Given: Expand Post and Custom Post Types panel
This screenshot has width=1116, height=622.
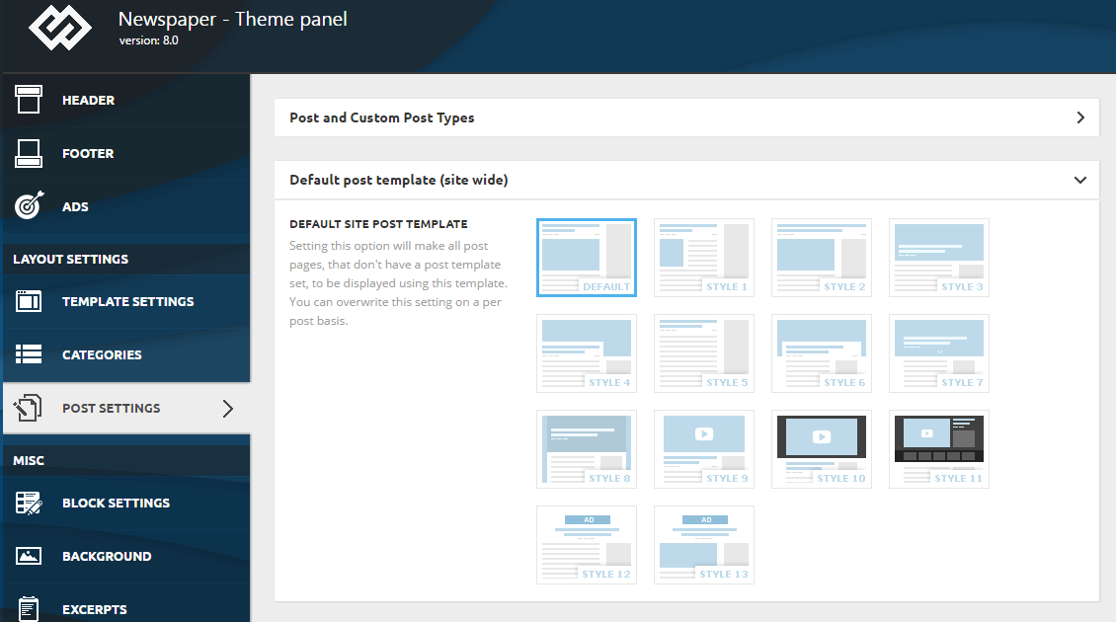Looking at the screenshot, I should (686, 117).
